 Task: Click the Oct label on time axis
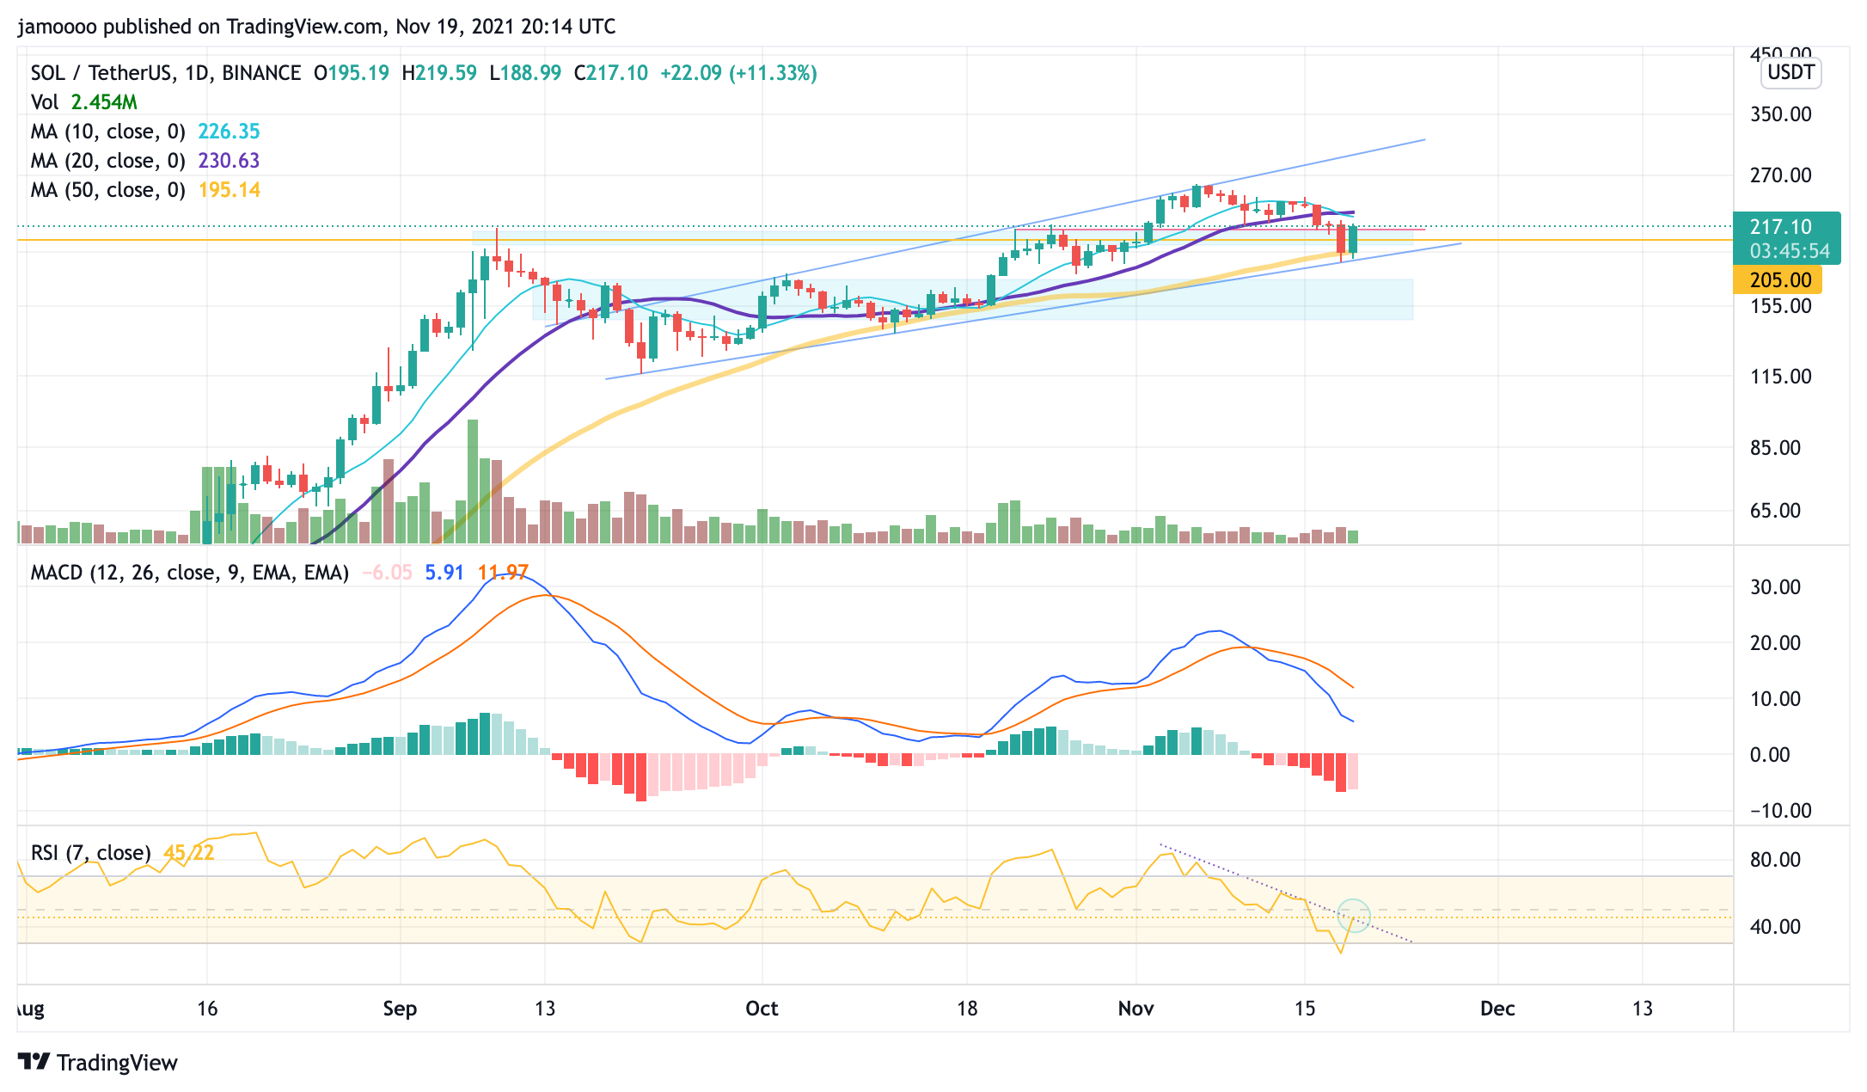[762, 1009]
